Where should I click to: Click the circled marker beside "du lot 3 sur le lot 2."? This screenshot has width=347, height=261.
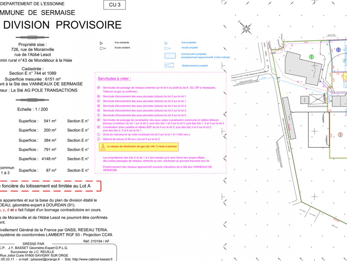pos(99,106)
